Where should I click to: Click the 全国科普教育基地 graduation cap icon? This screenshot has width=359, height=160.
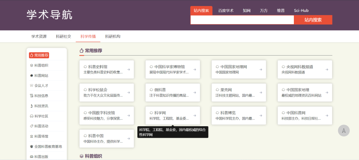32,146
